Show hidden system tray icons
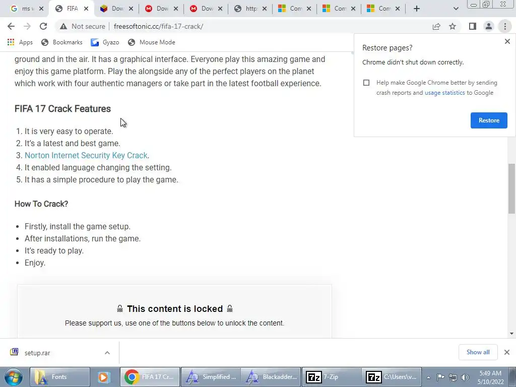Screen dimensions: 516x387 428,377
